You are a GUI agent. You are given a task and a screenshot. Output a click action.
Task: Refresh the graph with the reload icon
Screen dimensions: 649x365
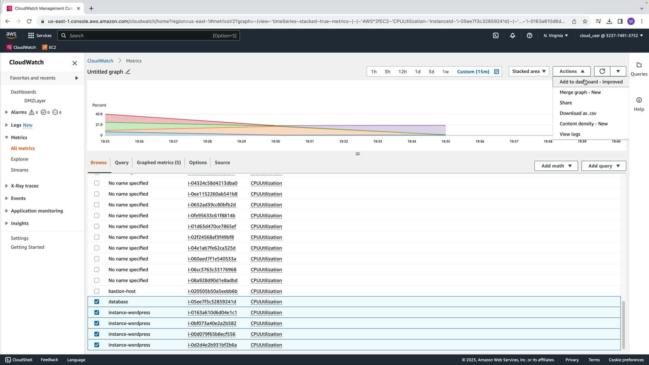click(602, 71)
